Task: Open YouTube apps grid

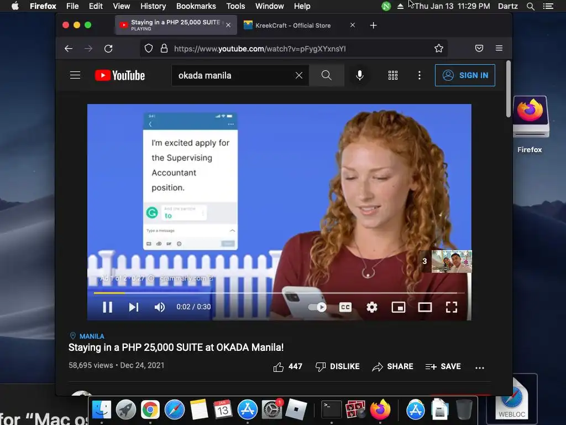Action: [x=393, y=75]
